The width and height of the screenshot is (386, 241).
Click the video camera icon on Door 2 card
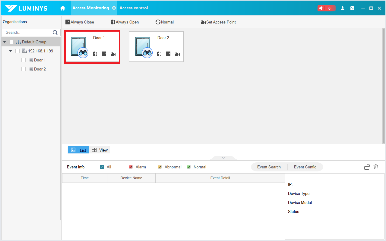177,54
